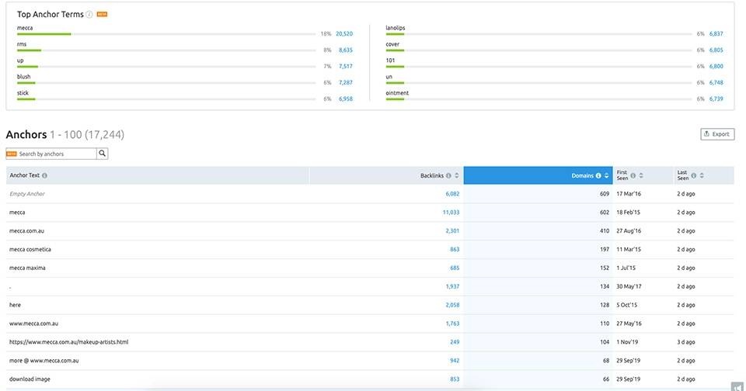Screen dimensions: 746x391
Task: Click the rms term progress bar
Action: 166,50
